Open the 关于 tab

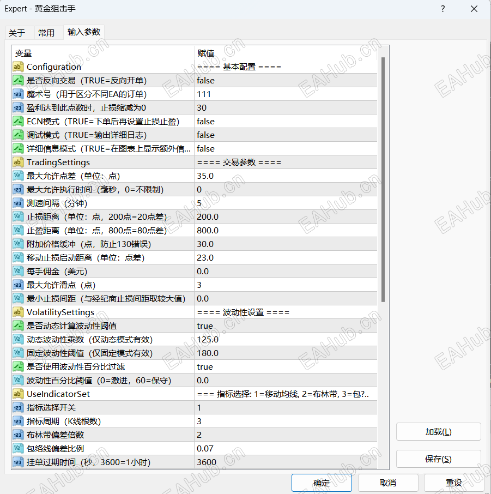(19, 32)
